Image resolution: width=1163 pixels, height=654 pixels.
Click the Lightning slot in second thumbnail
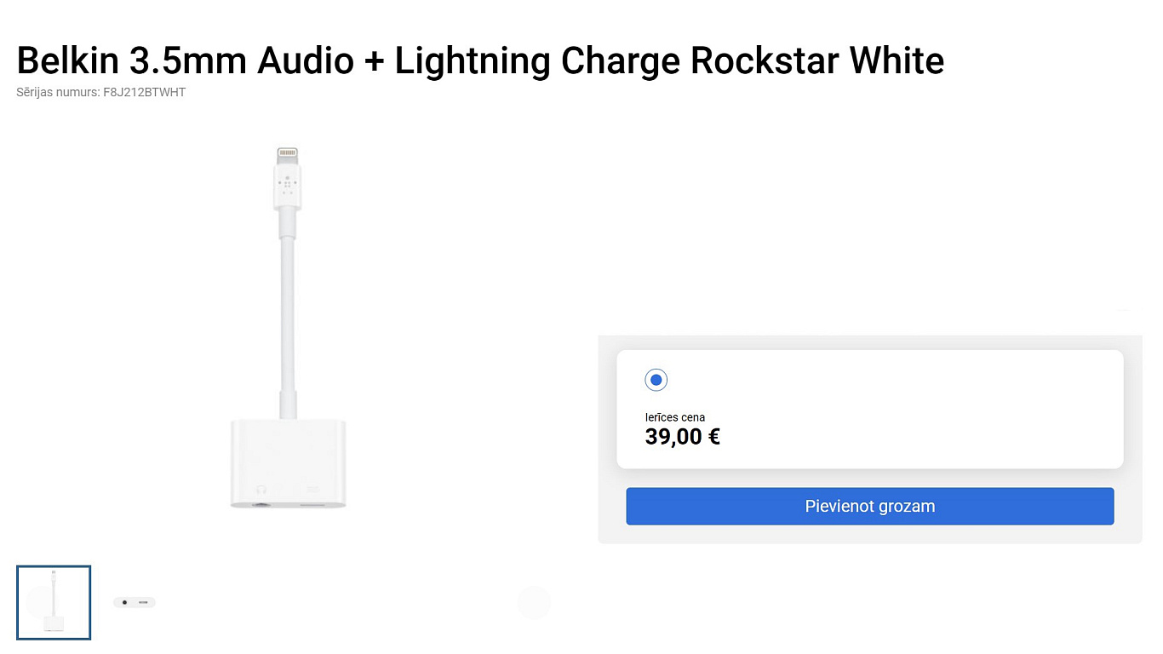[143, 602]
